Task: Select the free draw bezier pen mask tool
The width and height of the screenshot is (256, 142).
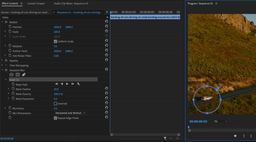Action: pyautogui.click(x=24, y=75)
